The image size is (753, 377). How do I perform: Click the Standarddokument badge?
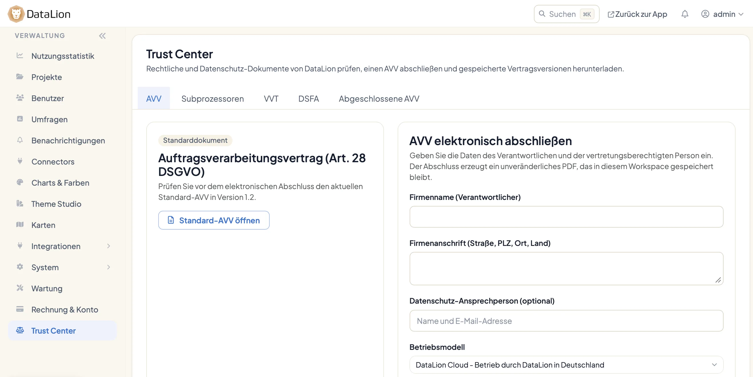pyautogui.click(x=195, y=140)
